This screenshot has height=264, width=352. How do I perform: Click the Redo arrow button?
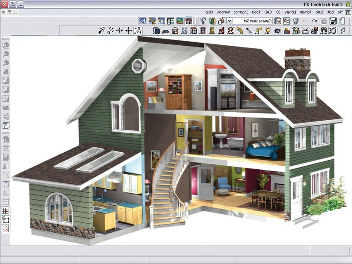(x=304, y=21)
